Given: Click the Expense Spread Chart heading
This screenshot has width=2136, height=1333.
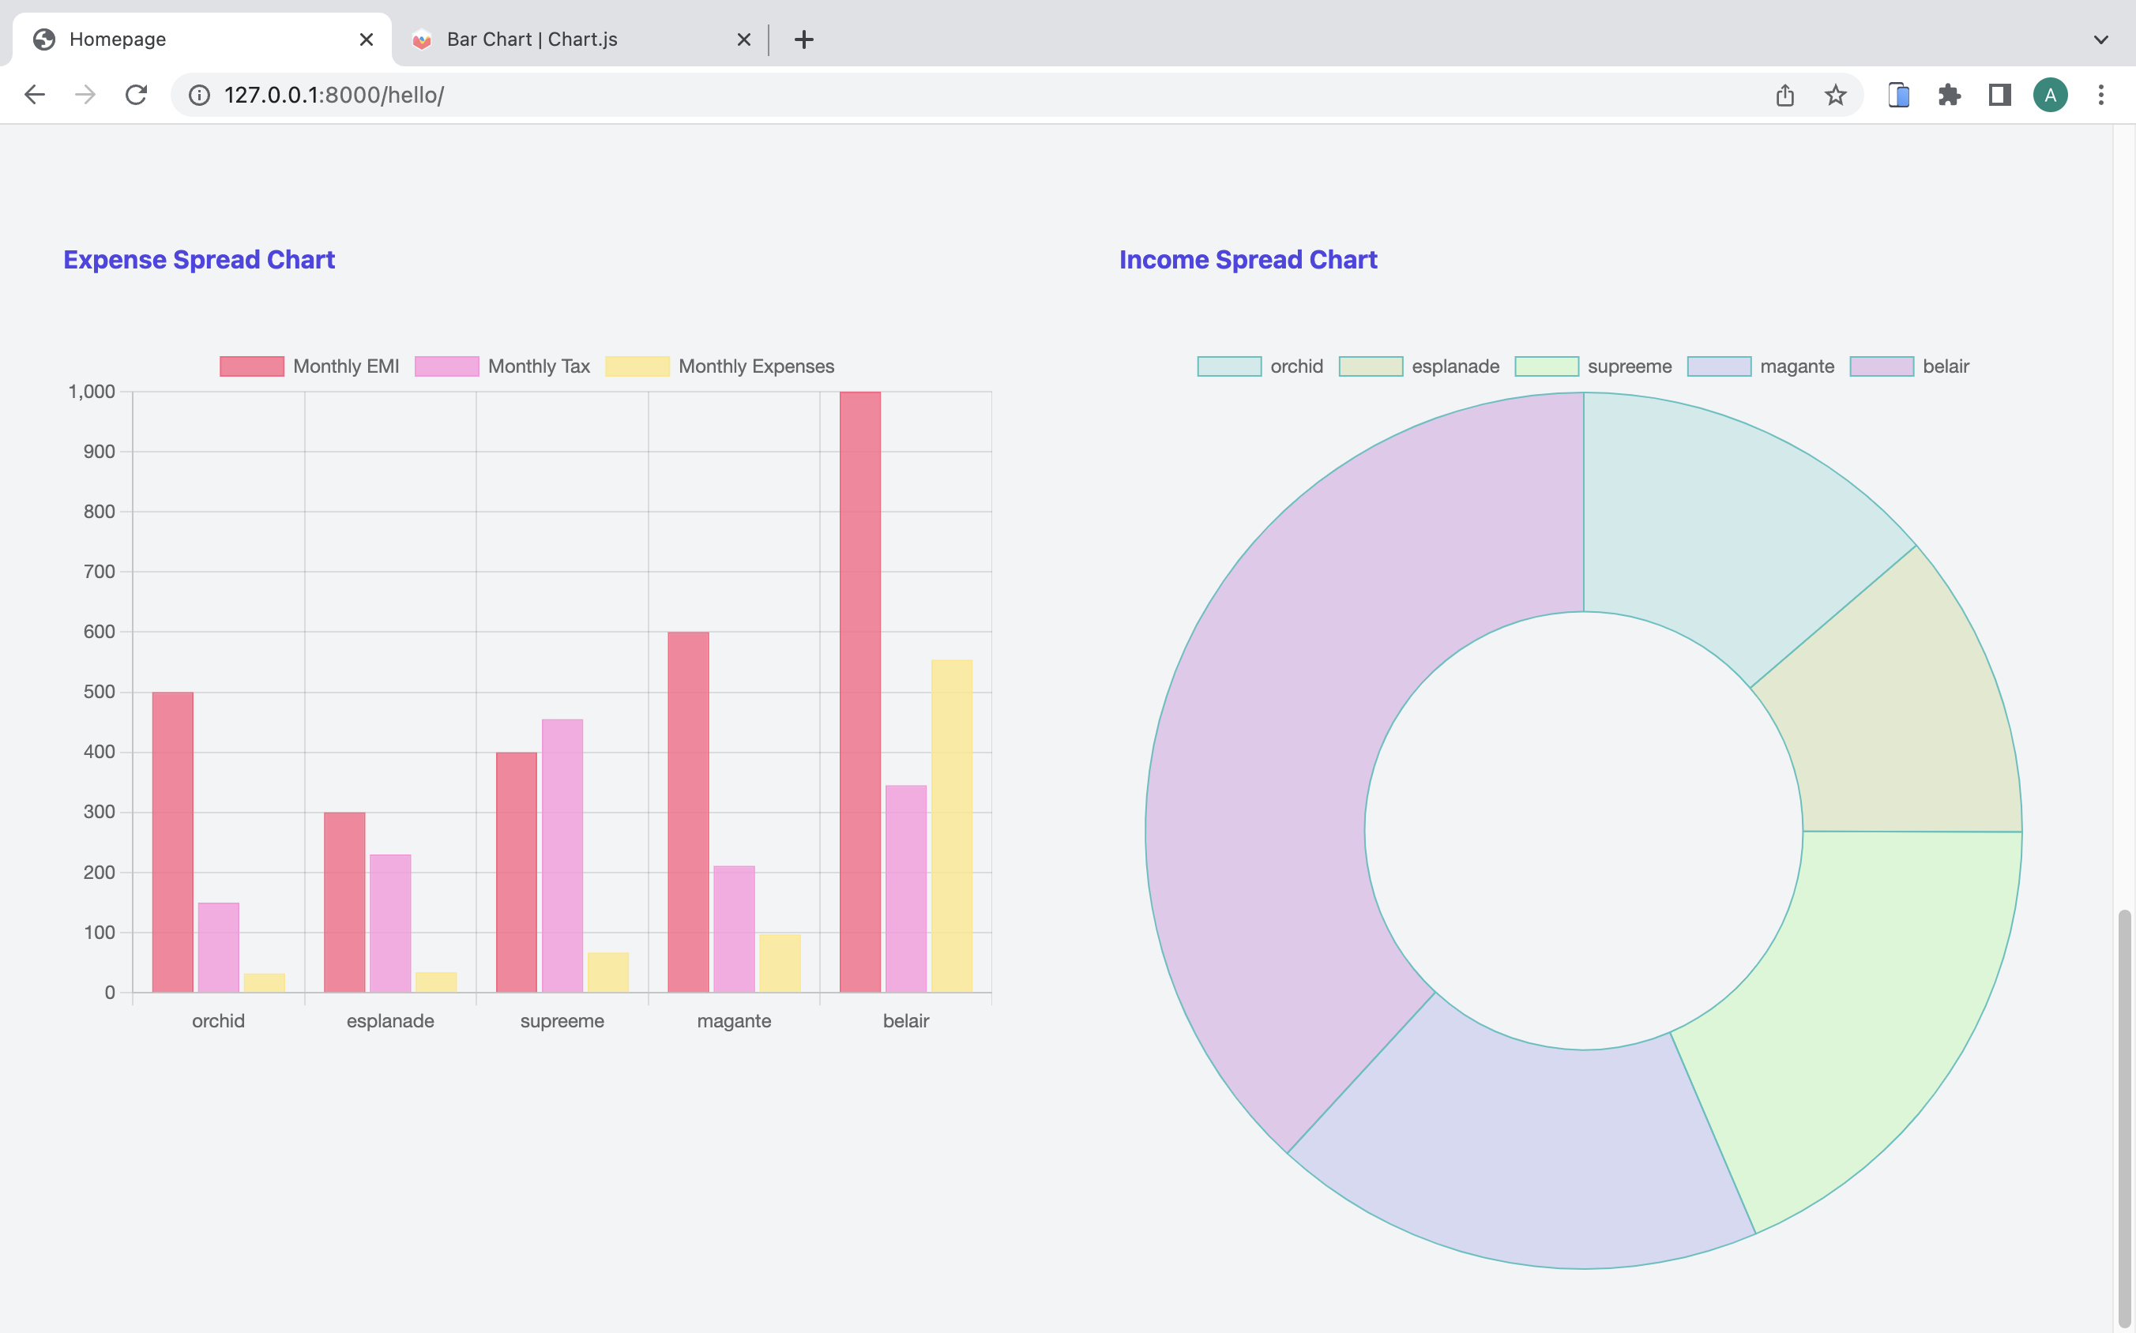Looking at the screenshot, I should (198, 259).
